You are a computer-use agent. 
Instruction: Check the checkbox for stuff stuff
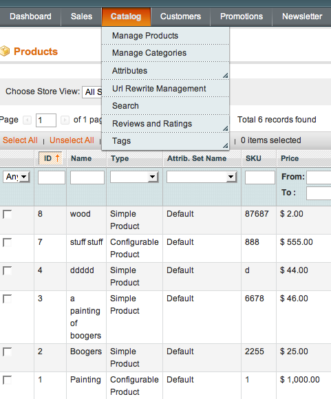[7, 243]
